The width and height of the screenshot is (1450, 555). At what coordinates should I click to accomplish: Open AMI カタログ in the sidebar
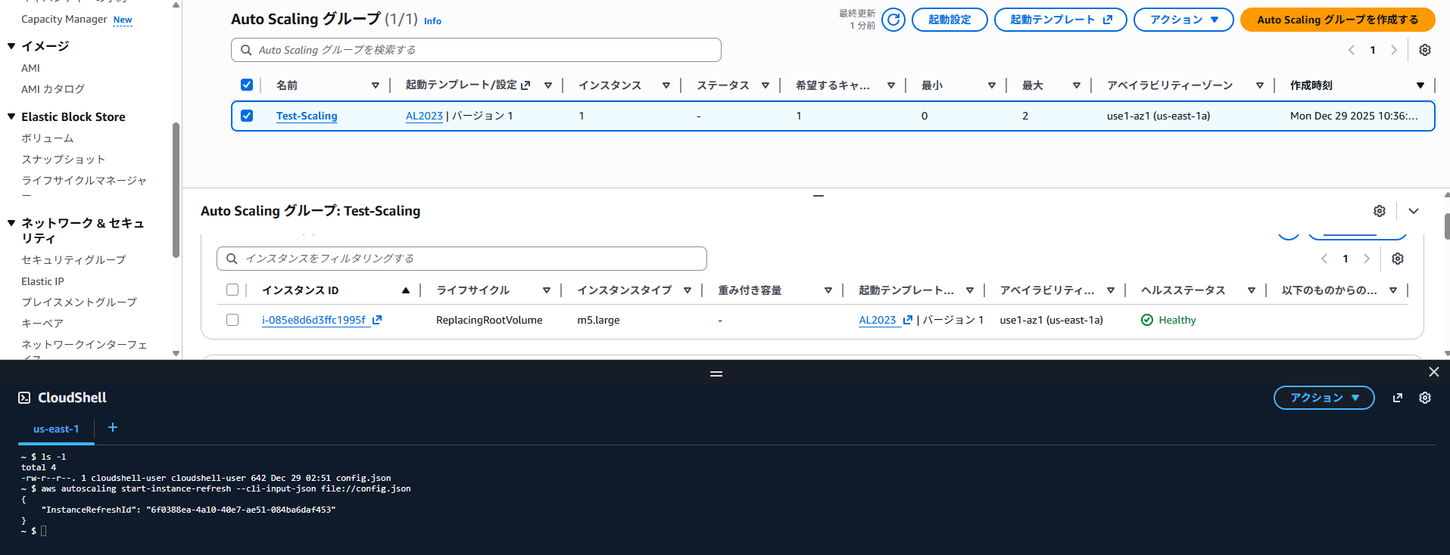click(53, 89)
